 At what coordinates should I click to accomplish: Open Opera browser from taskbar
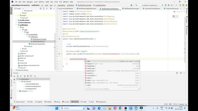tap(115, 108)
